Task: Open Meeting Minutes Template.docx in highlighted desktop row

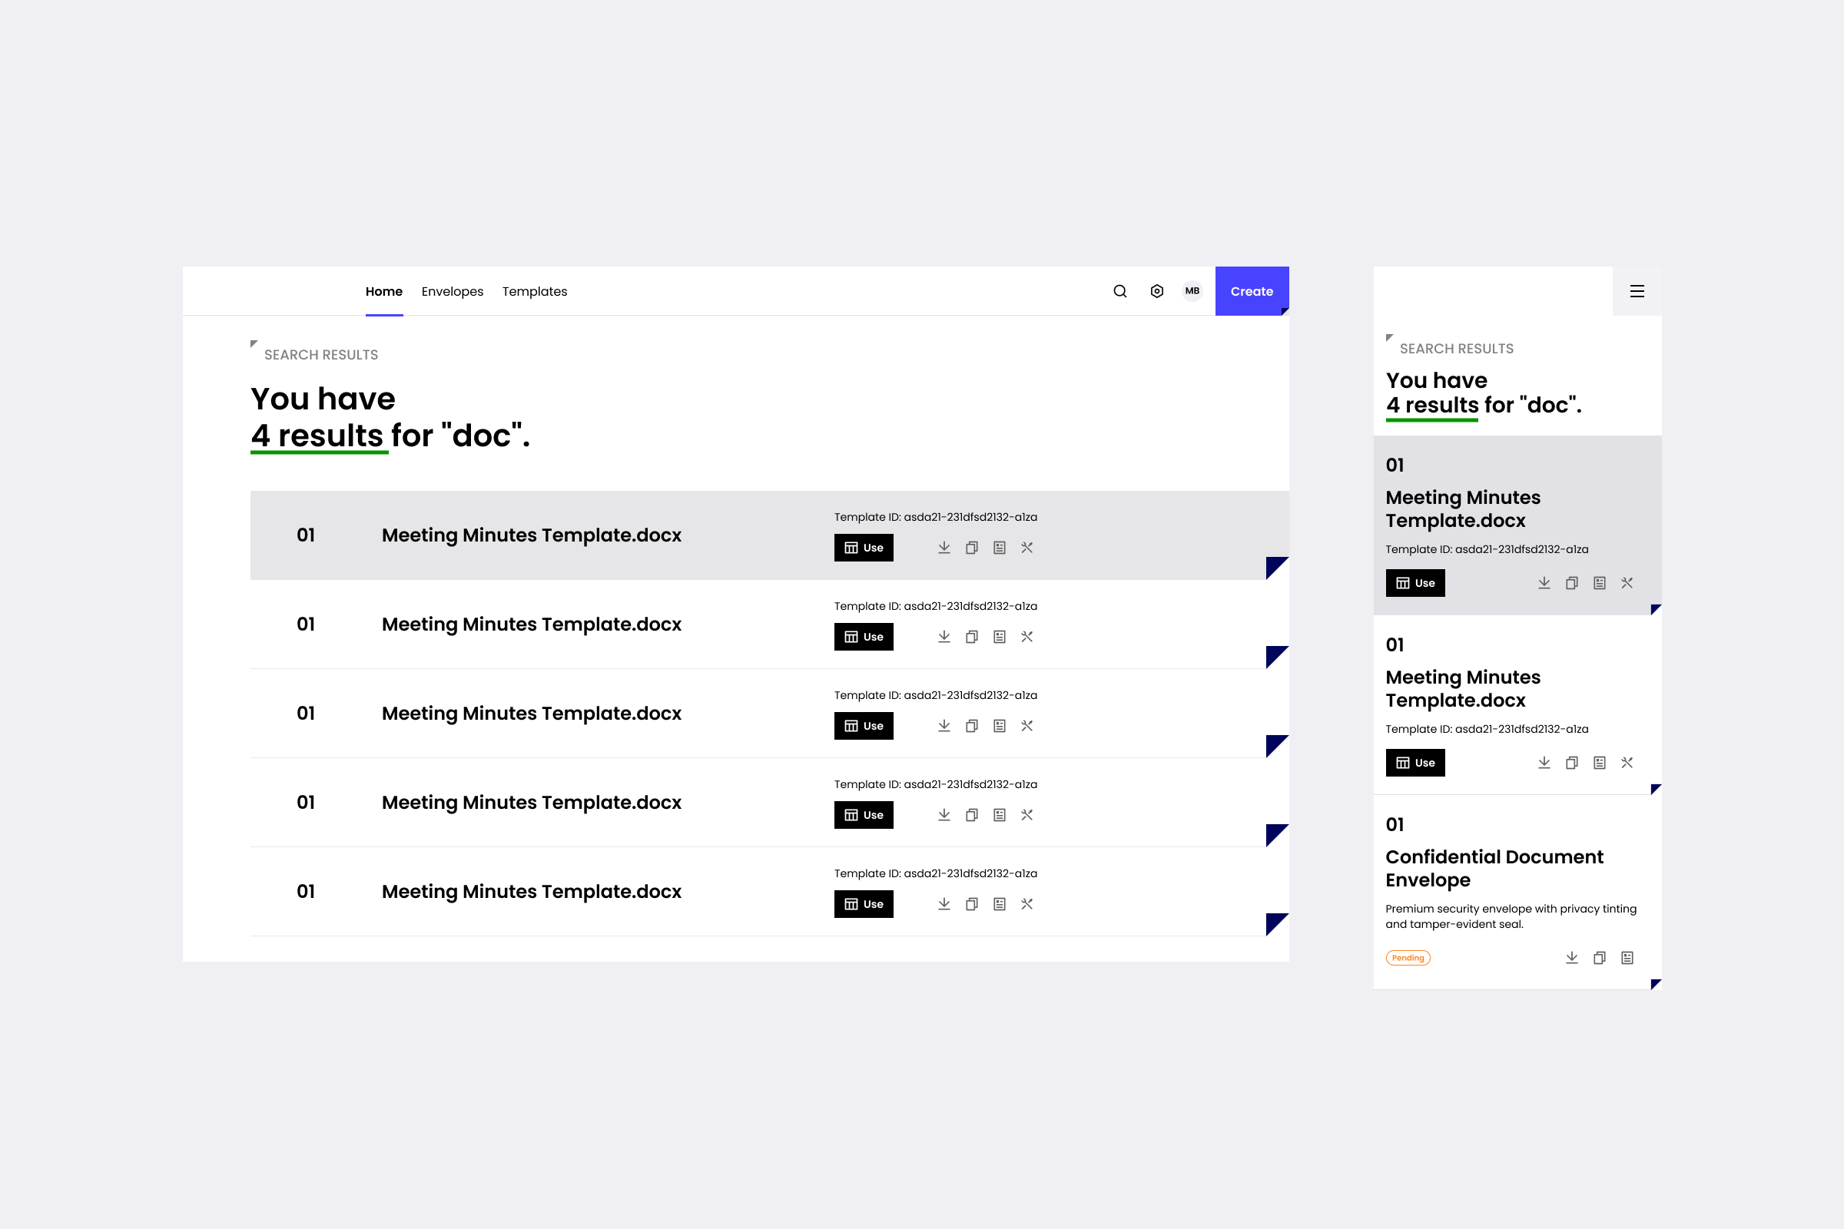Action: (532, 535)
